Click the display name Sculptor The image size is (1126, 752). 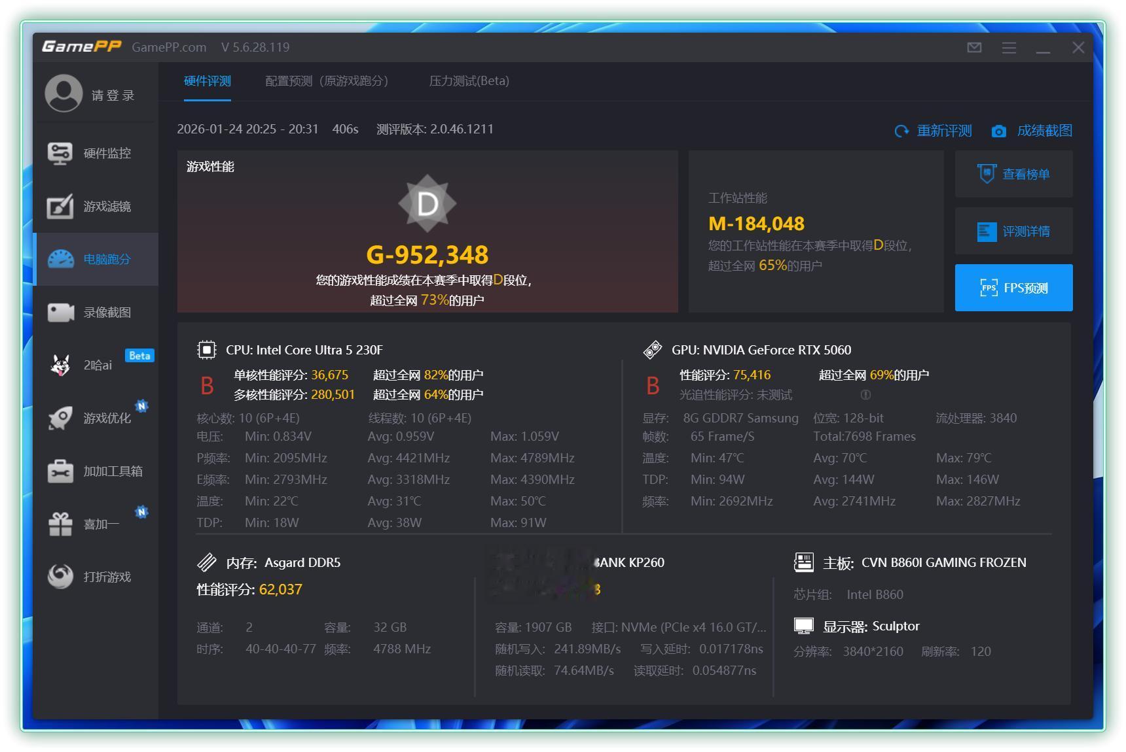pos(896,626)
